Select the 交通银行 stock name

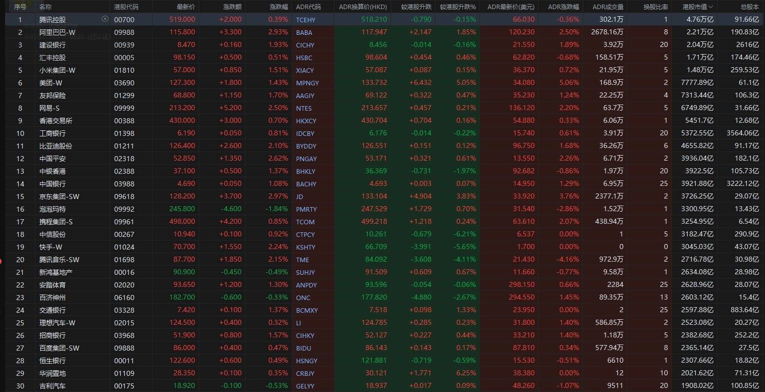[x=52, y=310]
